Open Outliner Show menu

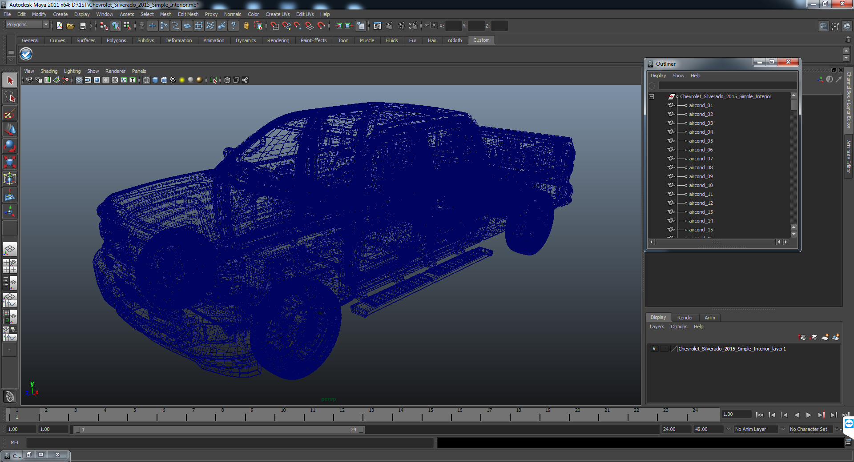pos(678,76)
